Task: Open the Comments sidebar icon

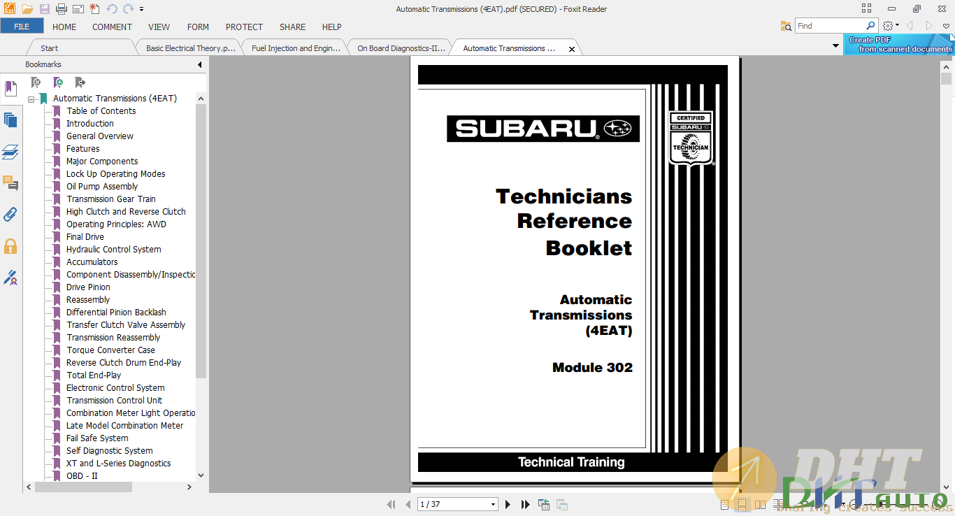Action: pos(10,183)
